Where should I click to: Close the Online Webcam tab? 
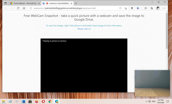[39, 3]
